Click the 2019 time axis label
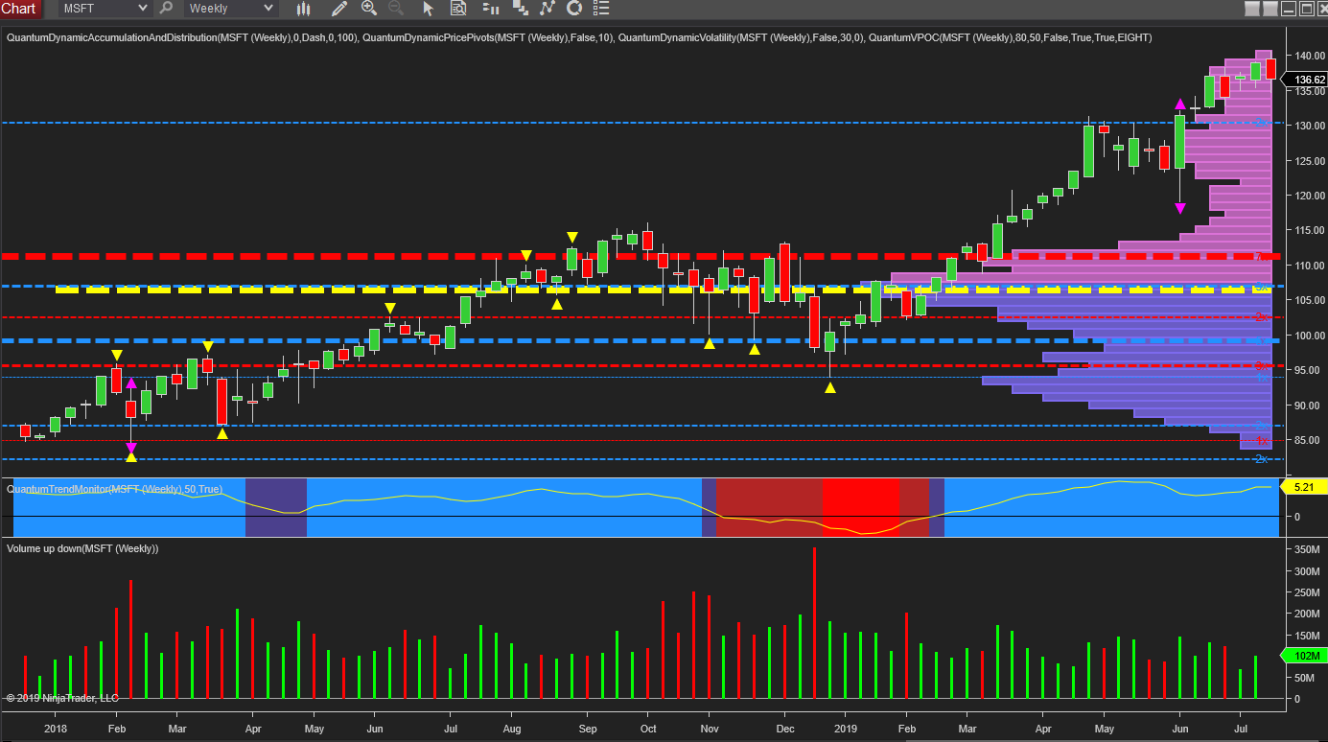Screen dimensions: 1328x742 click(845, 730)
